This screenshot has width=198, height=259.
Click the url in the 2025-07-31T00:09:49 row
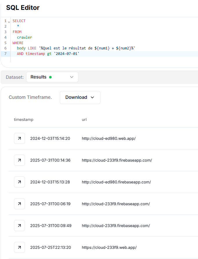116,226
